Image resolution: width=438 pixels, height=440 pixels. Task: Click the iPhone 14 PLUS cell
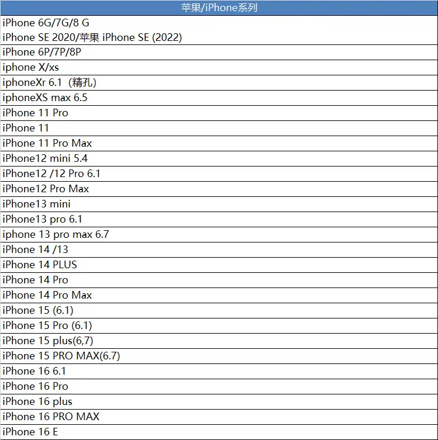(x=219, y=265)
